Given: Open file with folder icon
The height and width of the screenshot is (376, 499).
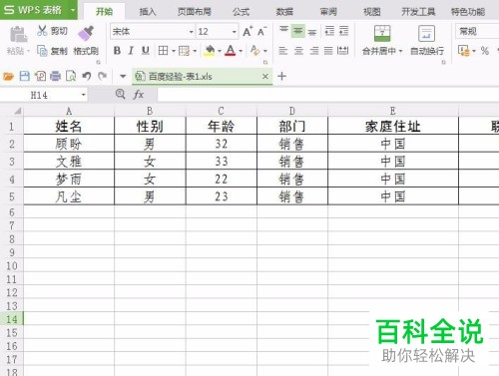Looking at the screenshot, I should click(x=8, y=77).
